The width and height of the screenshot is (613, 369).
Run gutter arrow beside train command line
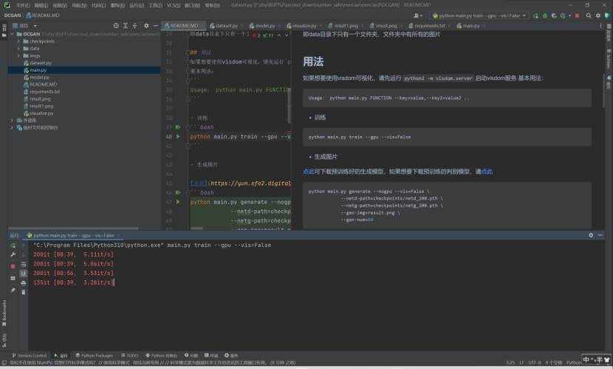(178, 137)
